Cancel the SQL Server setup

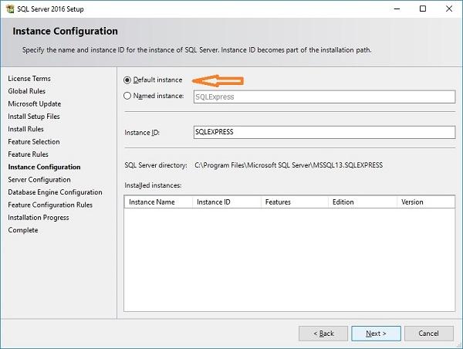point(428,333)
